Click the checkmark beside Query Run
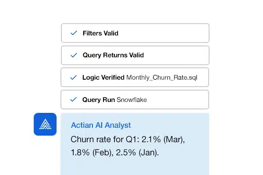Image resolution: width=263 pixels, height=175 pixels. point(74,100)
